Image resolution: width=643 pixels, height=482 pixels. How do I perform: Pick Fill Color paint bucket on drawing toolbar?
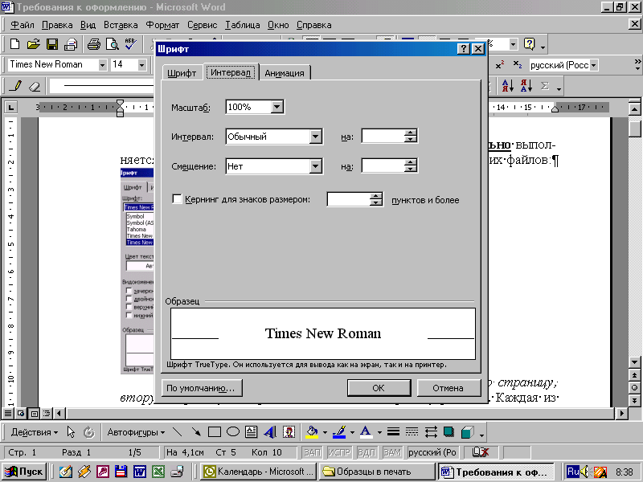[312, 432]
